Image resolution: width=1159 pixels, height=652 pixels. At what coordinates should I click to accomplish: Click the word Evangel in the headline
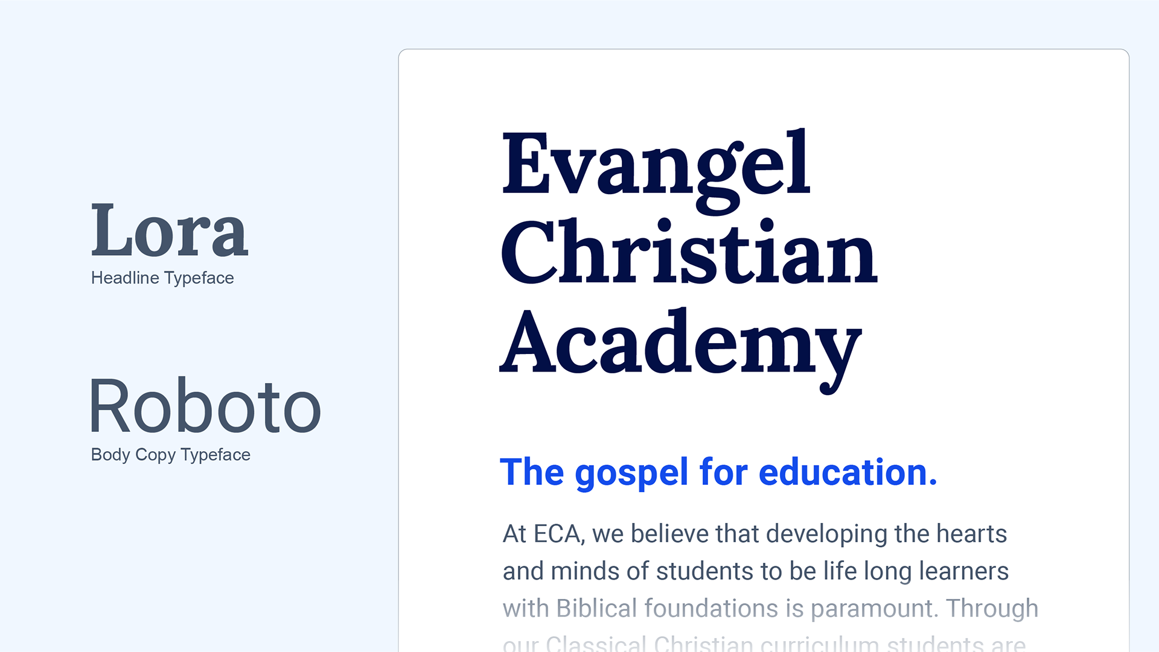[656, 171]
